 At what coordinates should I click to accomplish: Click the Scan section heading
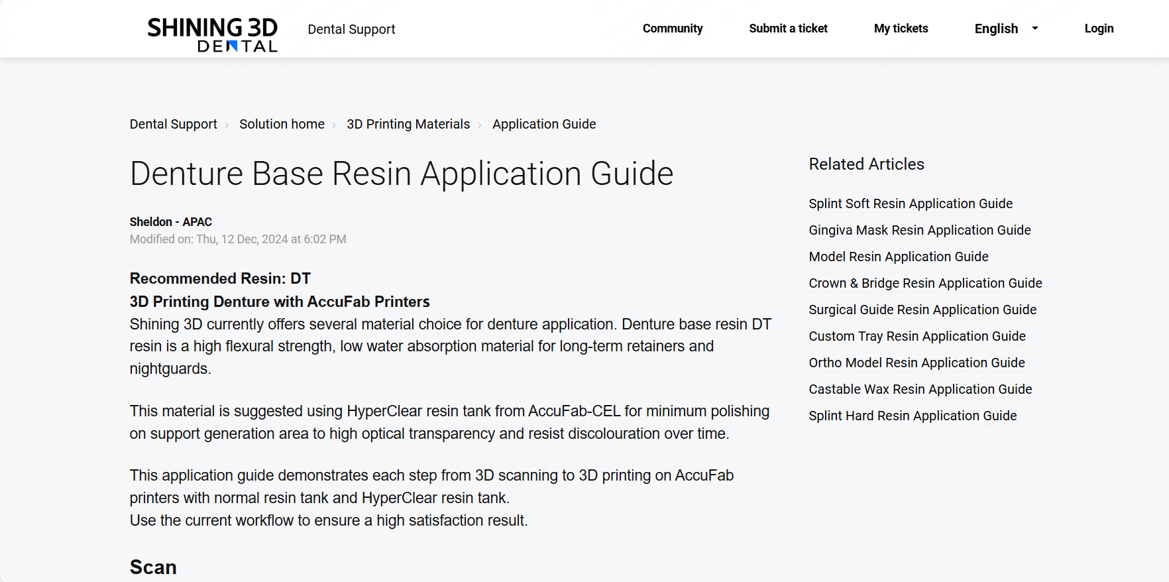[153, 567]
